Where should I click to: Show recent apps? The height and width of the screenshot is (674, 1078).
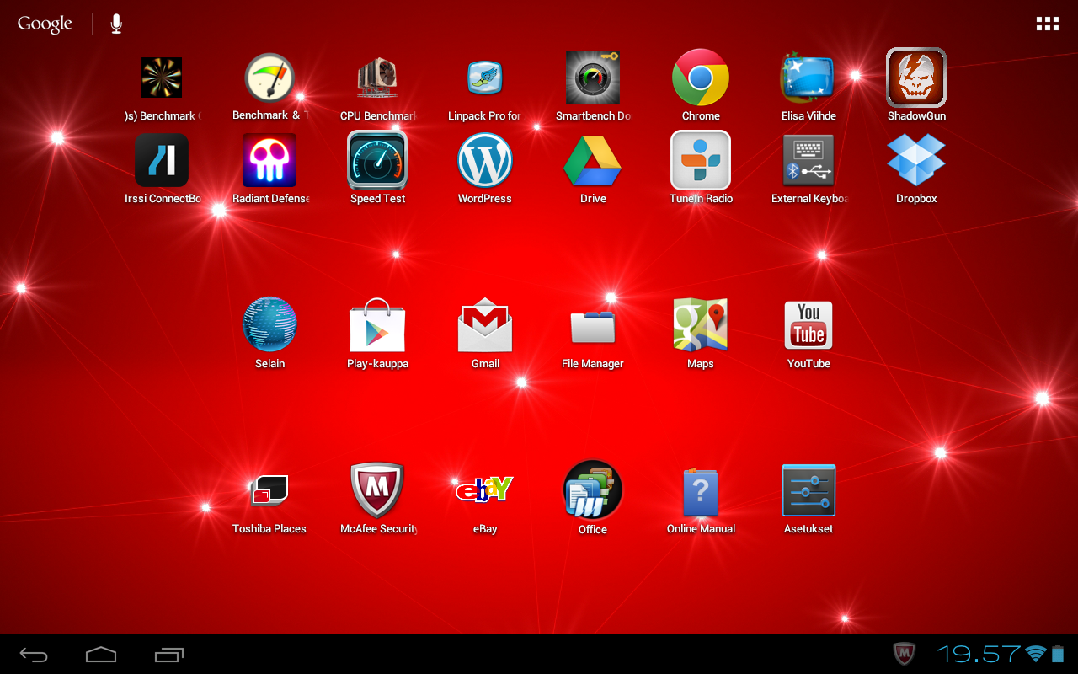pos(169,655)
